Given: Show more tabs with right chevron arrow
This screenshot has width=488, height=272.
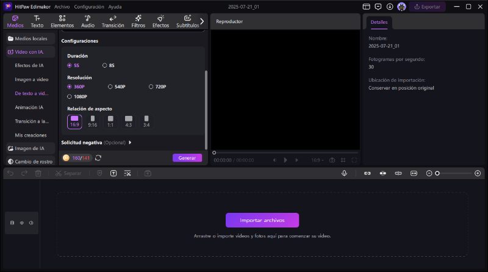Looking at the screenshot, I should click(202, 21).
